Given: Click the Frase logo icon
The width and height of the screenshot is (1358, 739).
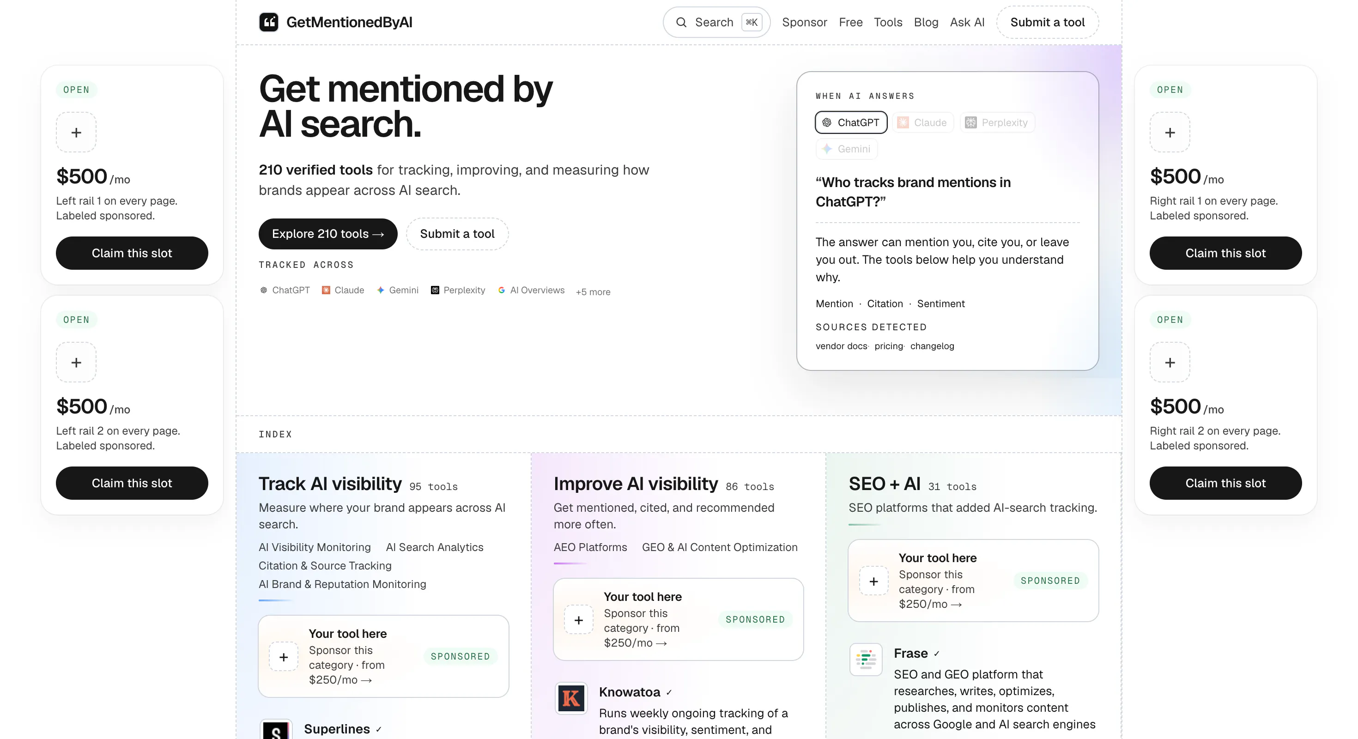Looking at the screenshot, I should click(866, 660).
